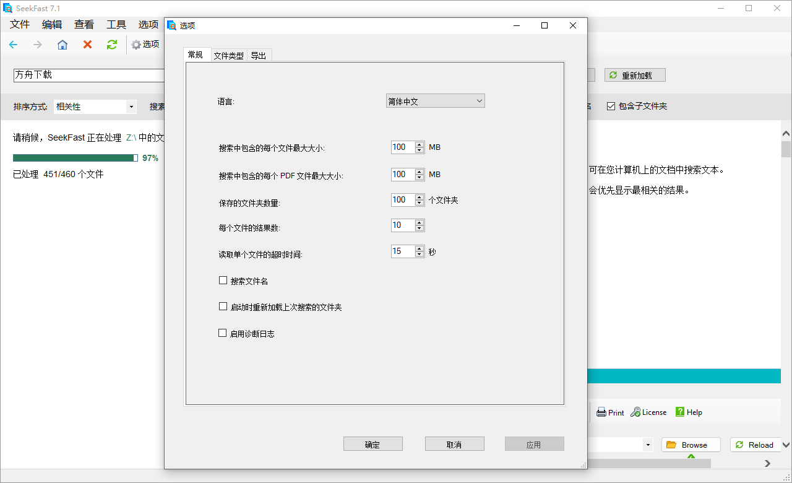Open 排序方式 dropdown 相关性
This screenshot has height=483, width=792.
[x=95, y=107]
